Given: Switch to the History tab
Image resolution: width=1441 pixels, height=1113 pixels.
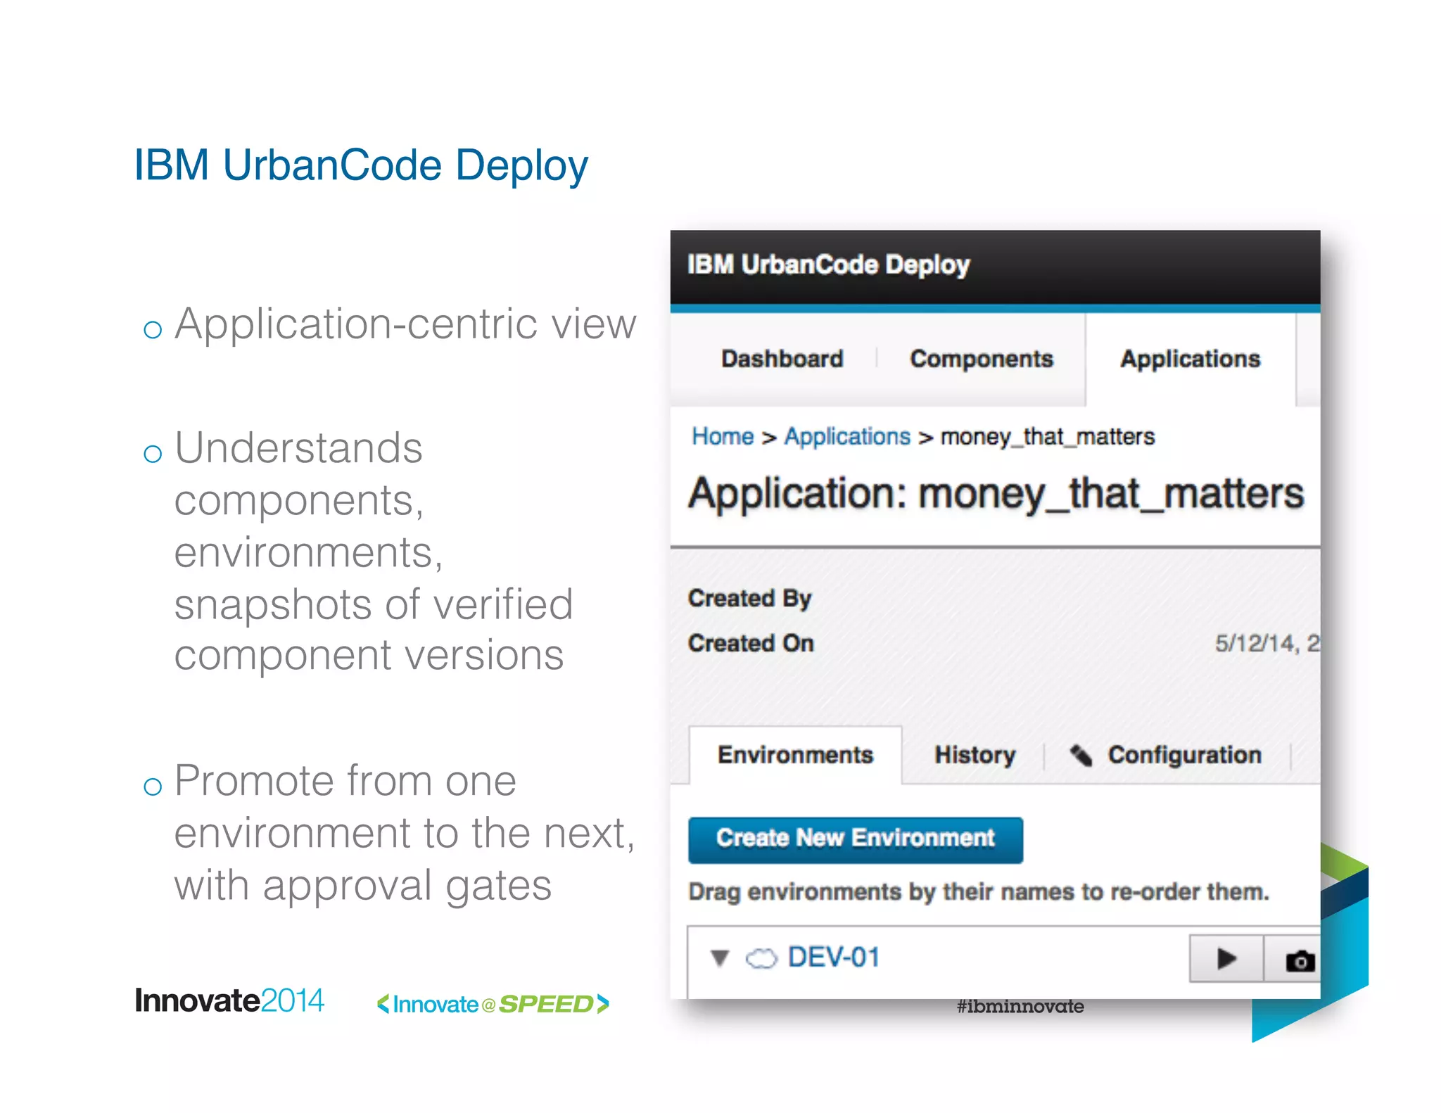Looking at the screenshot, I should (975, 755).
